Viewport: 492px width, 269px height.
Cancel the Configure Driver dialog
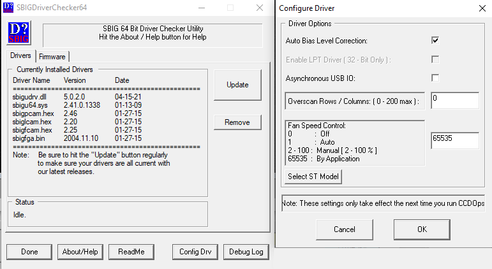click(345, 229)
